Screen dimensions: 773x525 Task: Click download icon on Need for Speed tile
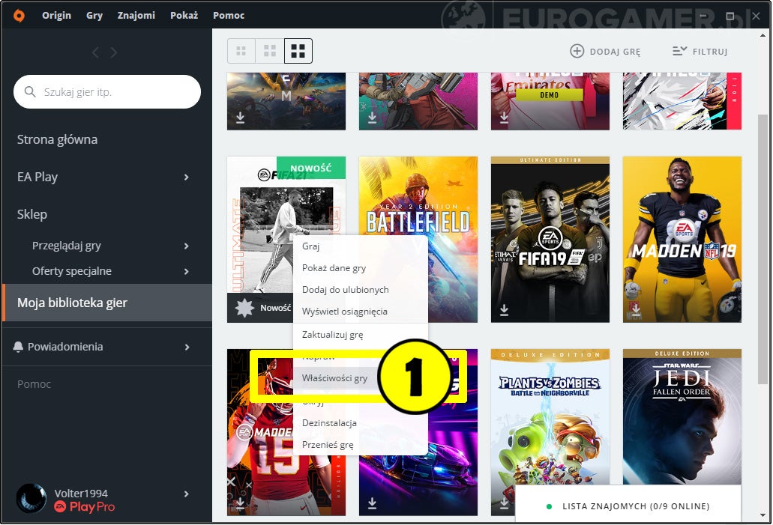[x=372, y=503]
